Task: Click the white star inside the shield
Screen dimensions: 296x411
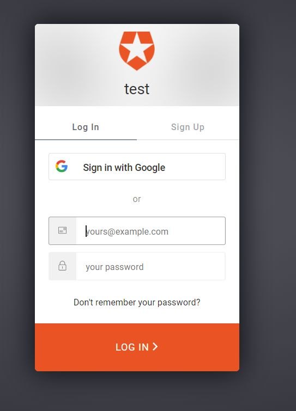Action: pyautogui.click(x=137, y=49)
